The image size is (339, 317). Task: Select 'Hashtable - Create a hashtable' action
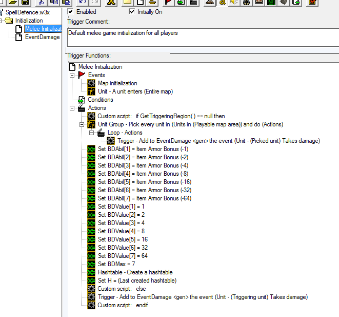pyautogui.click(x=135, y=272)
